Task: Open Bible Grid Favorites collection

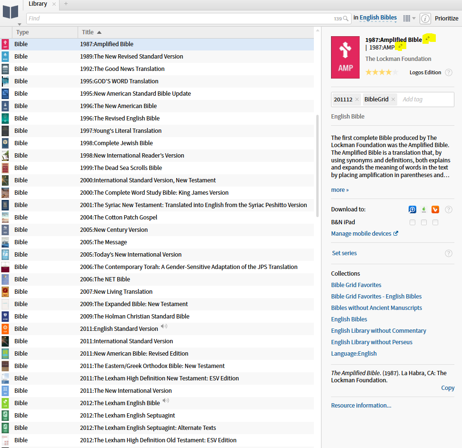Action: [x=356, y=285]
